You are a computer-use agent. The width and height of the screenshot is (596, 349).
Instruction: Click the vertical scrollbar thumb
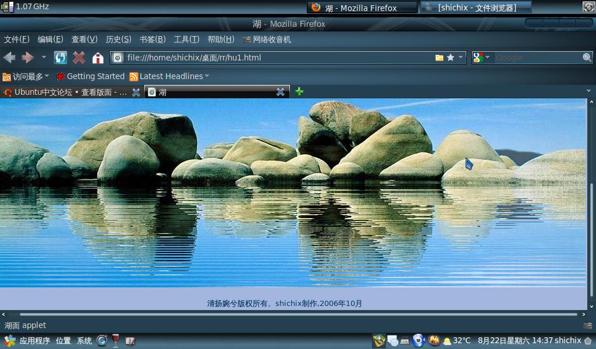point(591,240)
